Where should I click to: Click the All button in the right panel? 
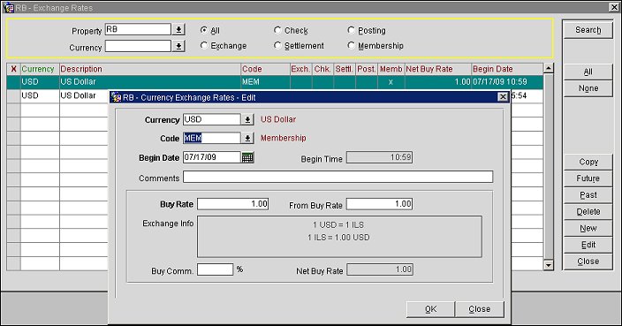588,72
